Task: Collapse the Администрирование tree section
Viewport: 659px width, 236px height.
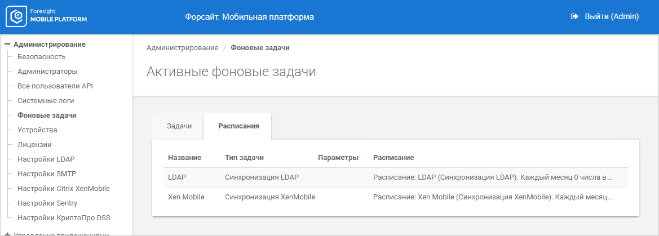Action: coord(8,44)
